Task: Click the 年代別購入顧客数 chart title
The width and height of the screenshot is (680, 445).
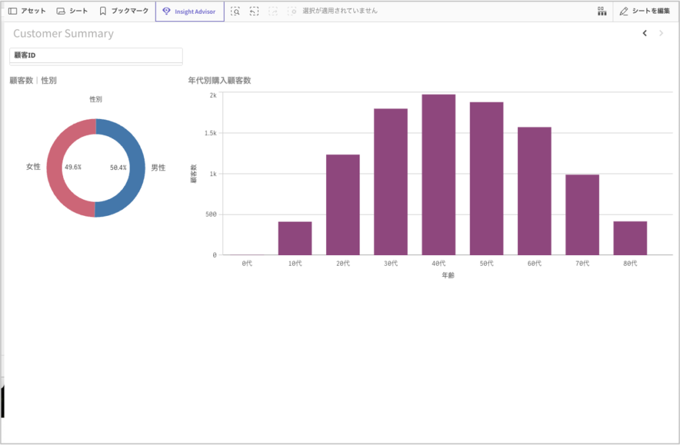Action: pos(219,80)
